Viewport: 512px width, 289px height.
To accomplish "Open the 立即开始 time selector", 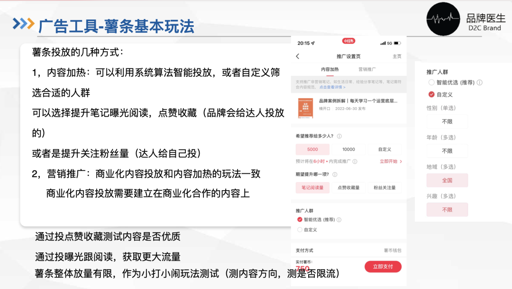I will click(x=391, y=161).
